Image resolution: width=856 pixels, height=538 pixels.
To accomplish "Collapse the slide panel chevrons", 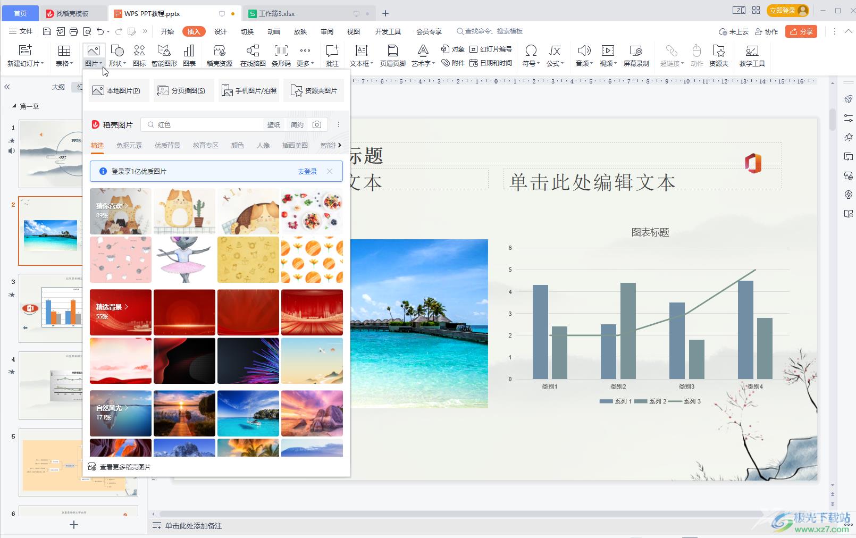I will click(7, 87).
